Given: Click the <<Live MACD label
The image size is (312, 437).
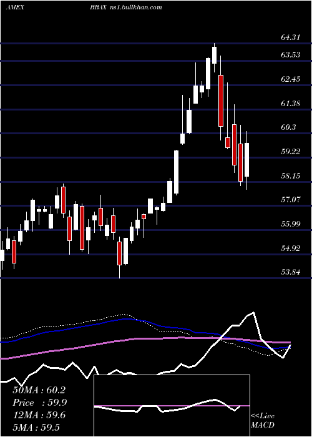Looking at the screenshot, I should coord(263,420).
